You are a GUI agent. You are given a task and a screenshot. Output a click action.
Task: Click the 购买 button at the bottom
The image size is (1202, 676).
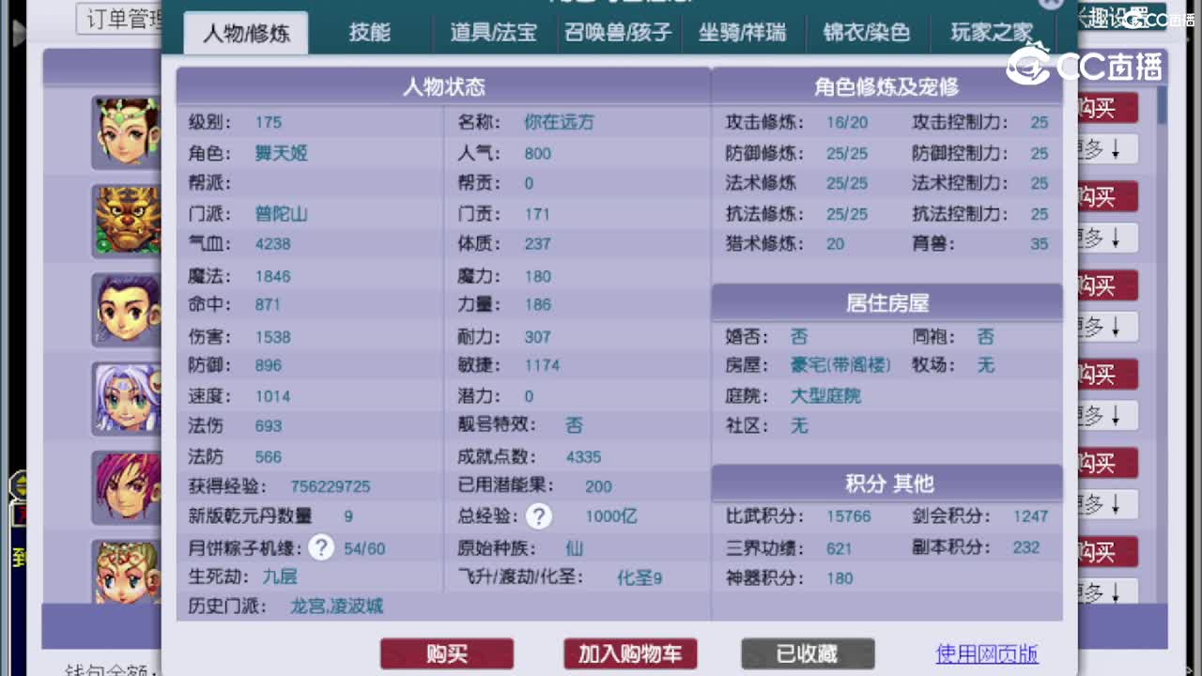pos(446,653)
